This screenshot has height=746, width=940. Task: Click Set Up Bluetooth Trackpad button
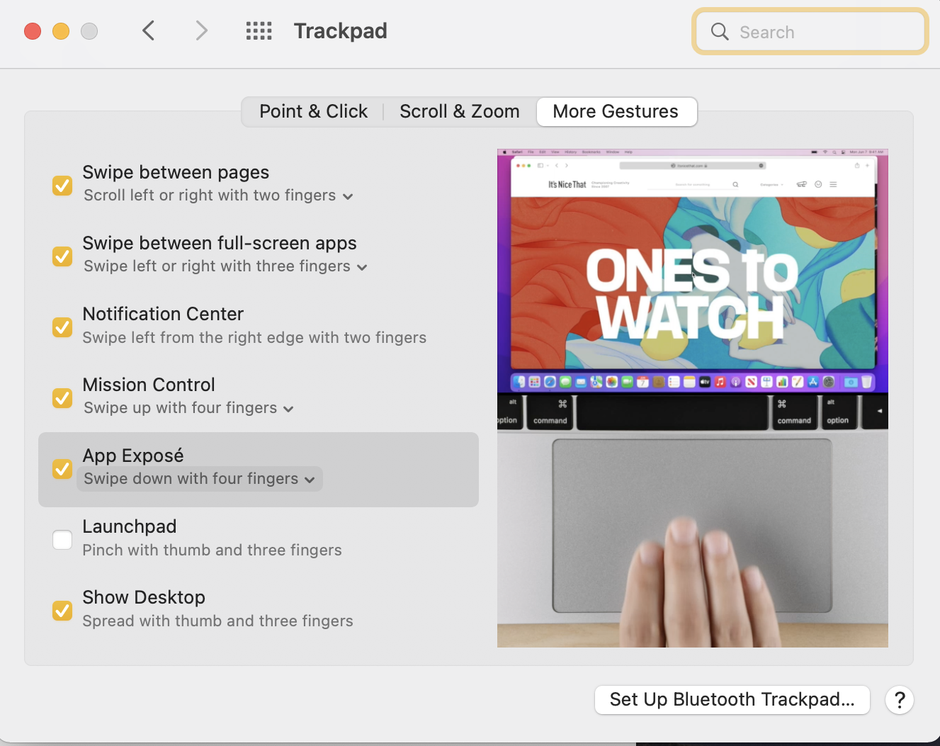(732, 700)
